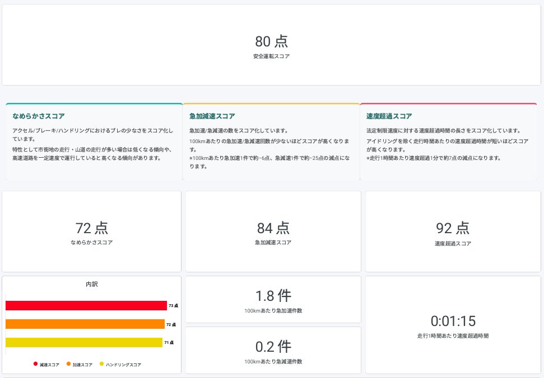Click the ハンドリングスコア legend label
The width and height of the screenshot is (544, 378).
point(123,365)
